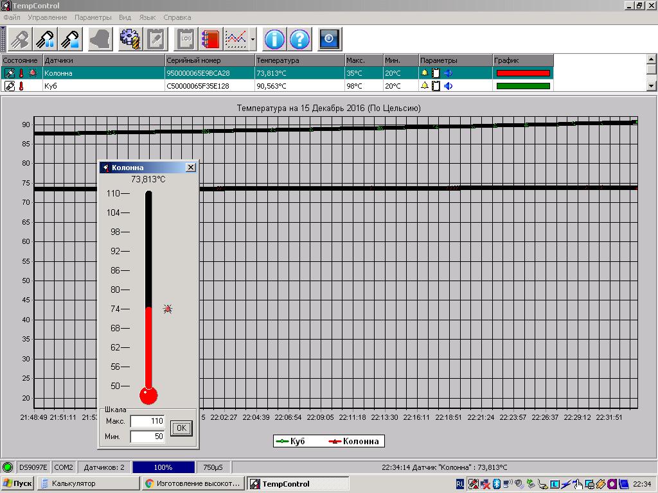658x493 pixels.
Task: Click the График column header
Action: [523, 60]
